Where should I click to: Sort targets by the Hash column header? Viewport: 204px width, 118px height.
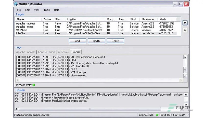coord(163,19)
